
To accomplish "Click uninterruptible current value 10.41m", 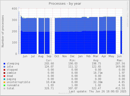I will [x=51, y=82].
